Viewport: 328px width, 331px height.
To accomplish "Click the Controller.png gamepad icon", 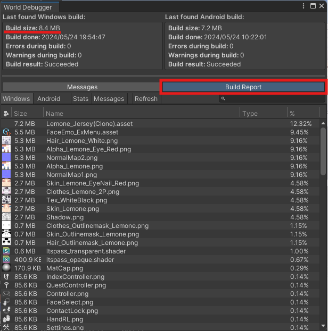I will point(6,294).
